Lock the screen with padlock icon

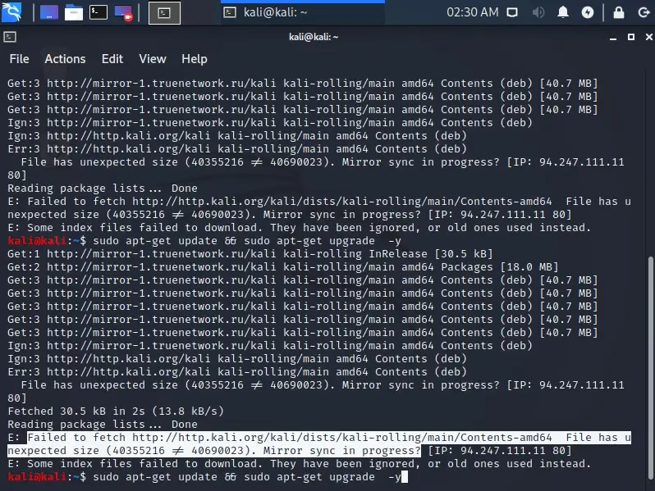click(619, 12)
